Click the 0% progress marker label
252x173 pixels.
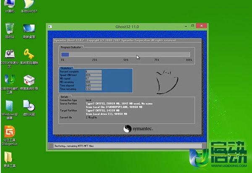[63, 60]
